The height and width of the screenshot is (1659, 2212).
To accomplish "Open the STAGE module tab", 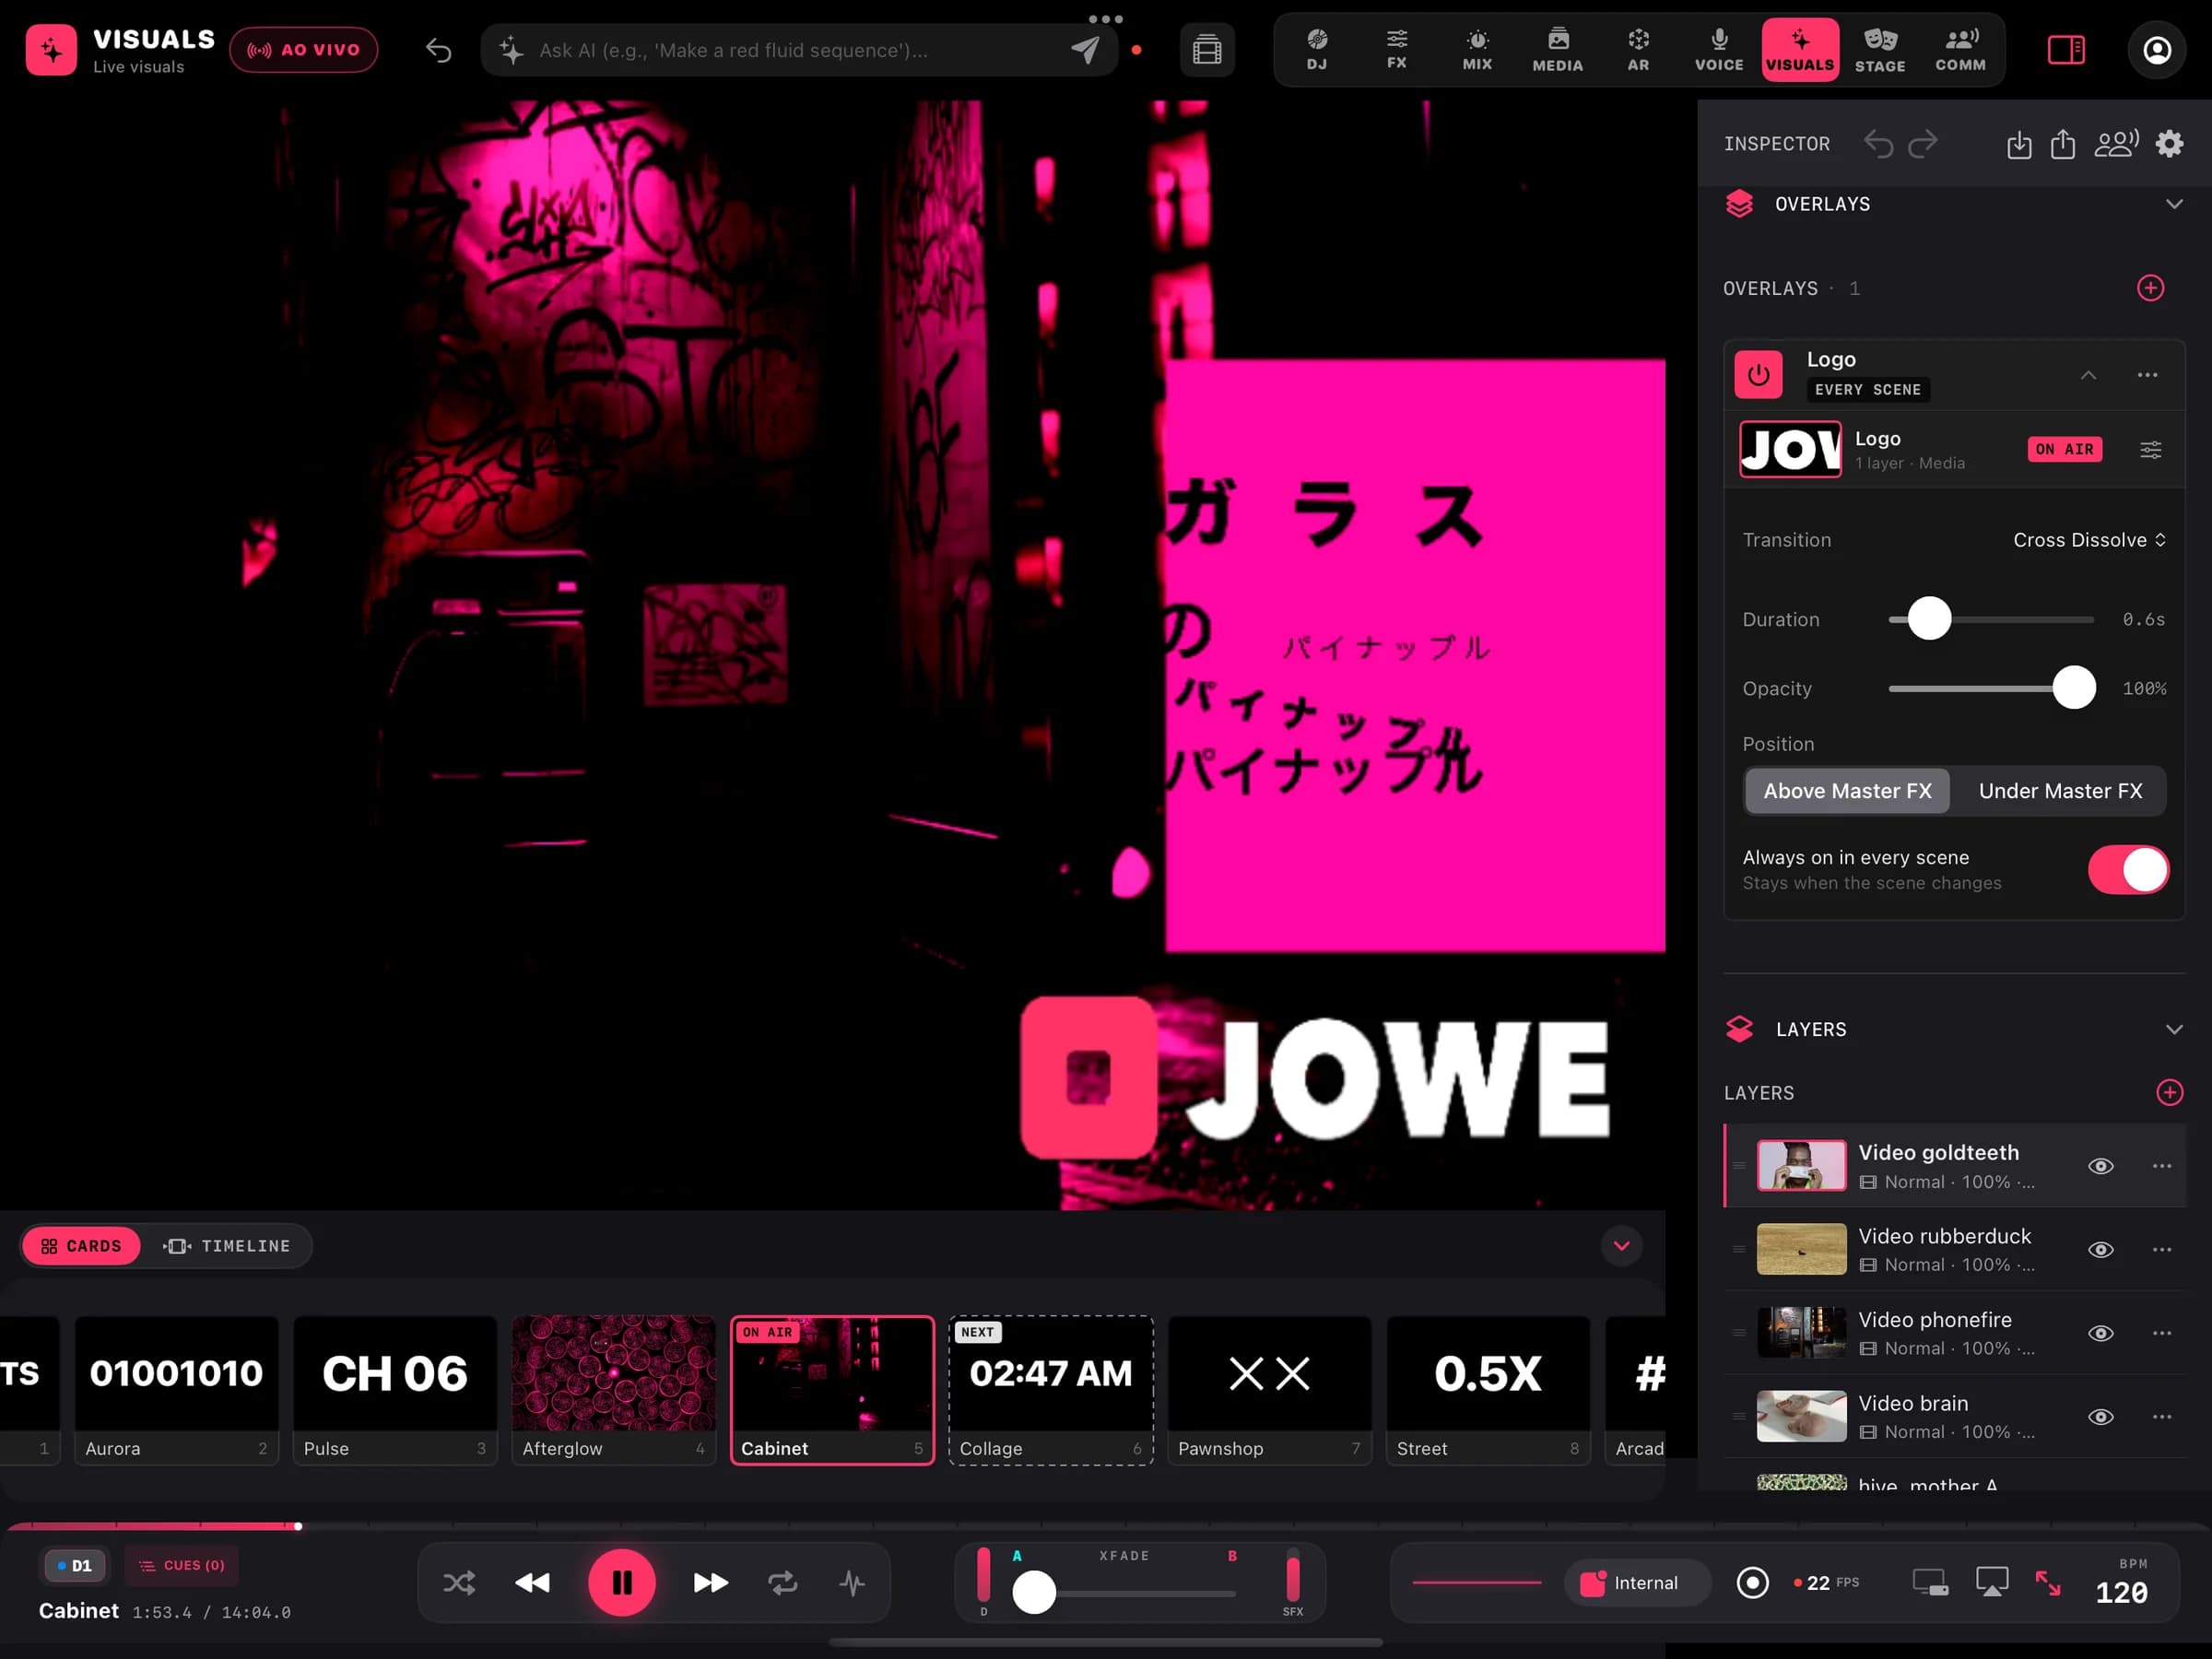I will 1880,50.
